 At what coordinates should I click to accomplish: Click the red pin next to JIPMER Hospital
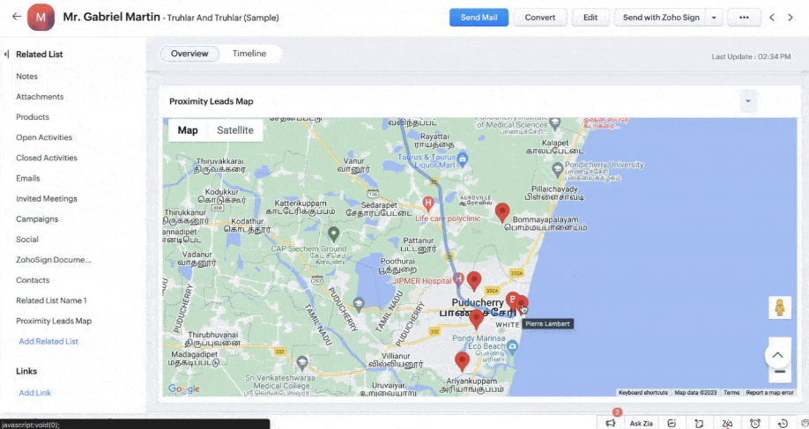(473, 280)
